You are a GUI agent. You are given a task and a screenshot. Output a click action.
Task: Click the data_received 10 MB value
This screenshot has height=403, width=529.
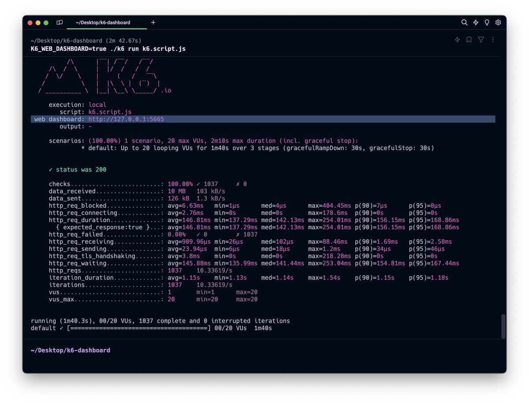[x=177, y=191]
